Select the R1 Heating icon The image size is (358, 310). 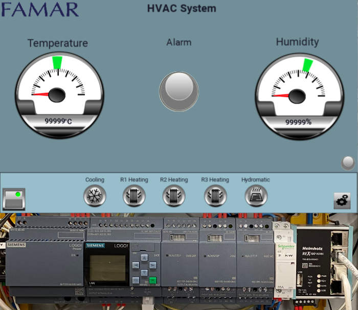134,196
